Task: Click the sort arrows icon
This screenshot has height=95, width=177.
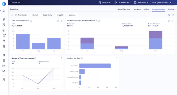Action: [169, 15]
